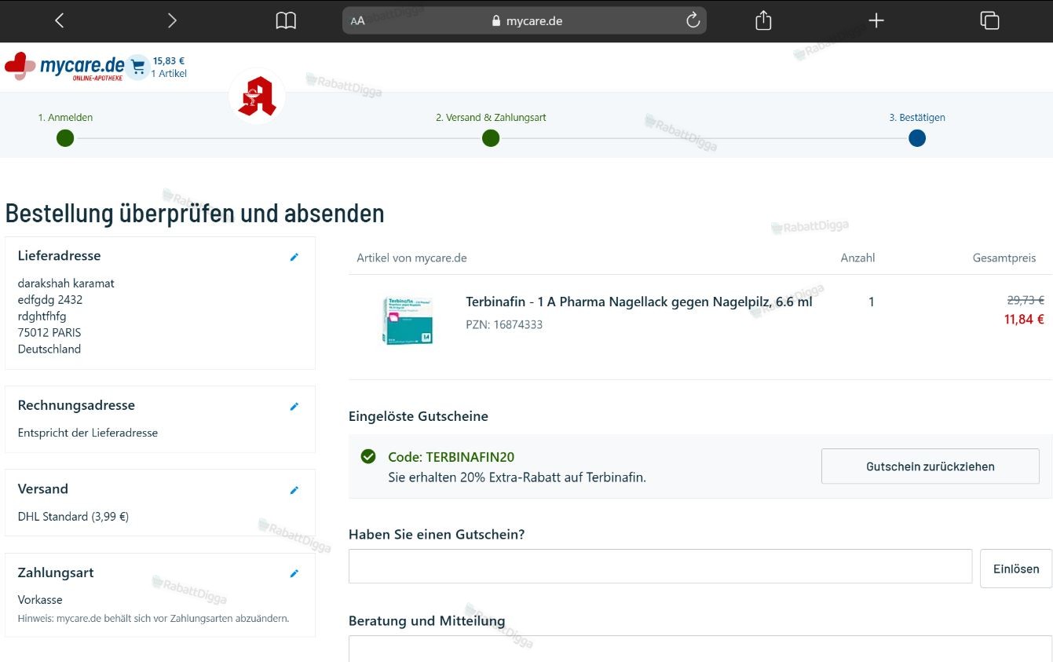Show all open tabs overview icon
Image resolution: width=1053 pixels, height=662 pixels.
click(x=989, y=20)
